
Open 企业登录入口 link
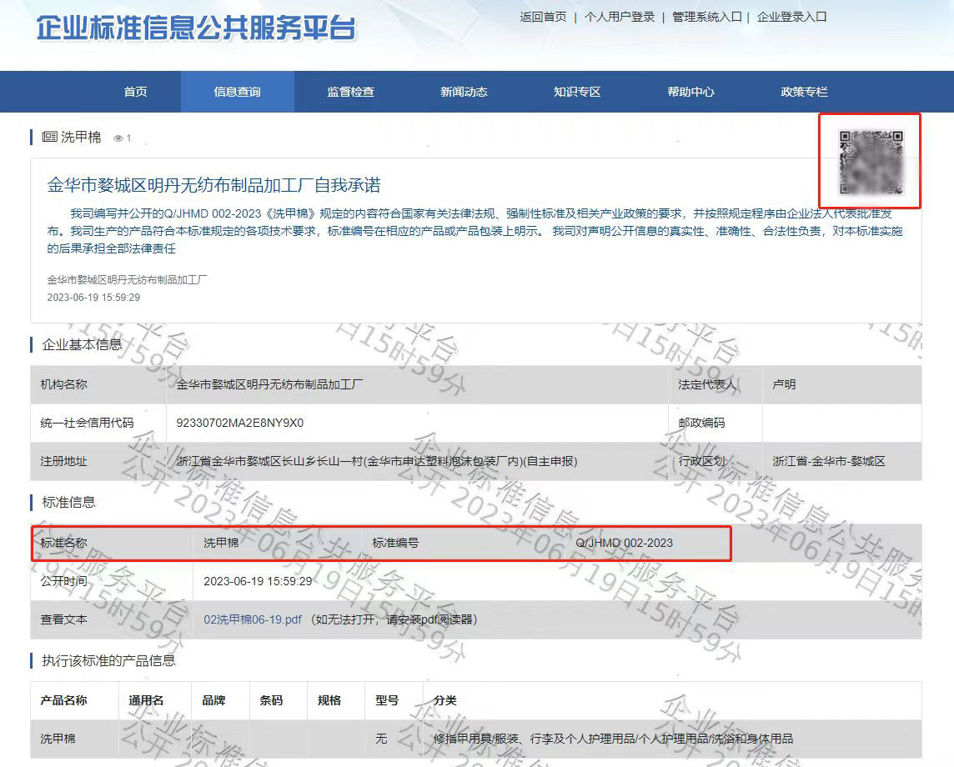(x=791, y=17)
